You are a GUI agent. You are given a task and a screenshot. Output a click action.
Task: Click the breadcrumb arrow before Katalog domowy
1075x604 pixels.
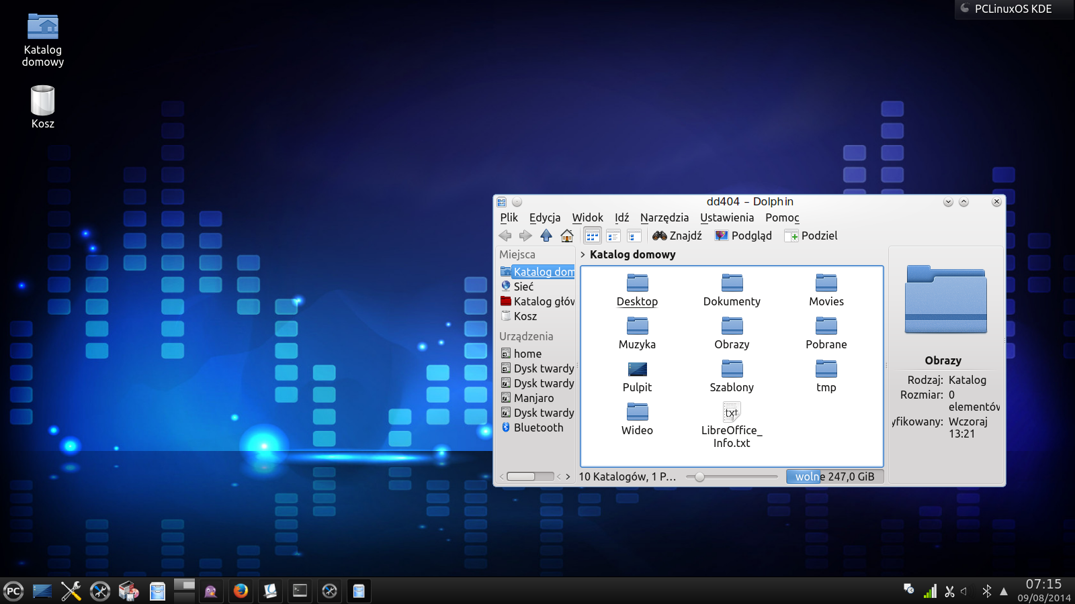(583, 254)
